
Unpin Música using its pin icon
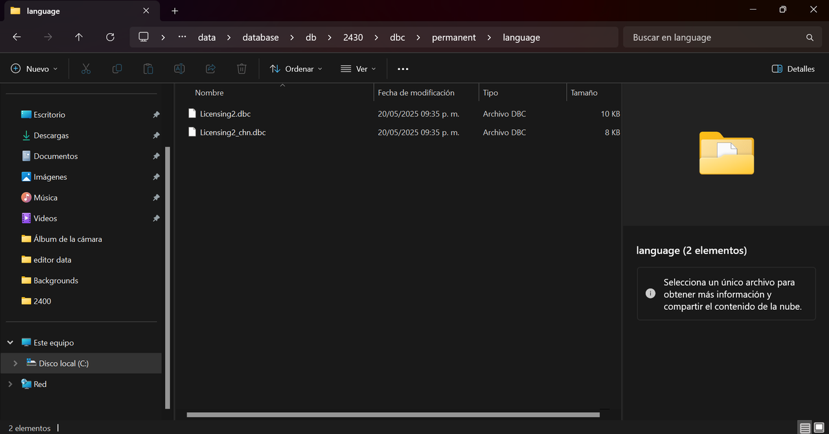tap(156, 197)
